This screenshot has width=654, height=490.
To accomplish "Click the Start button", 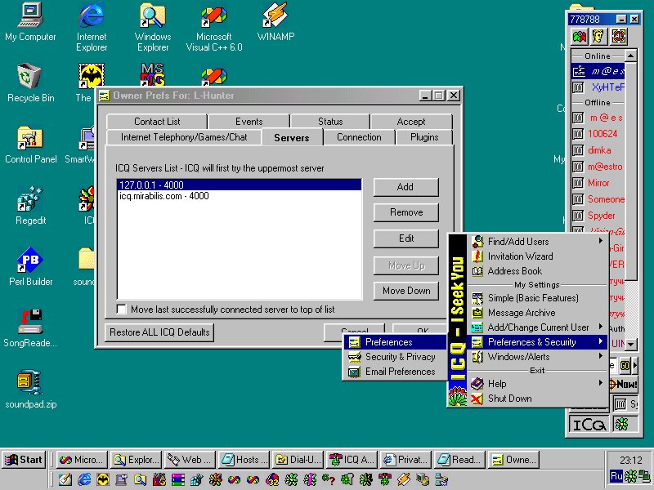I will [x=24, y=460].
